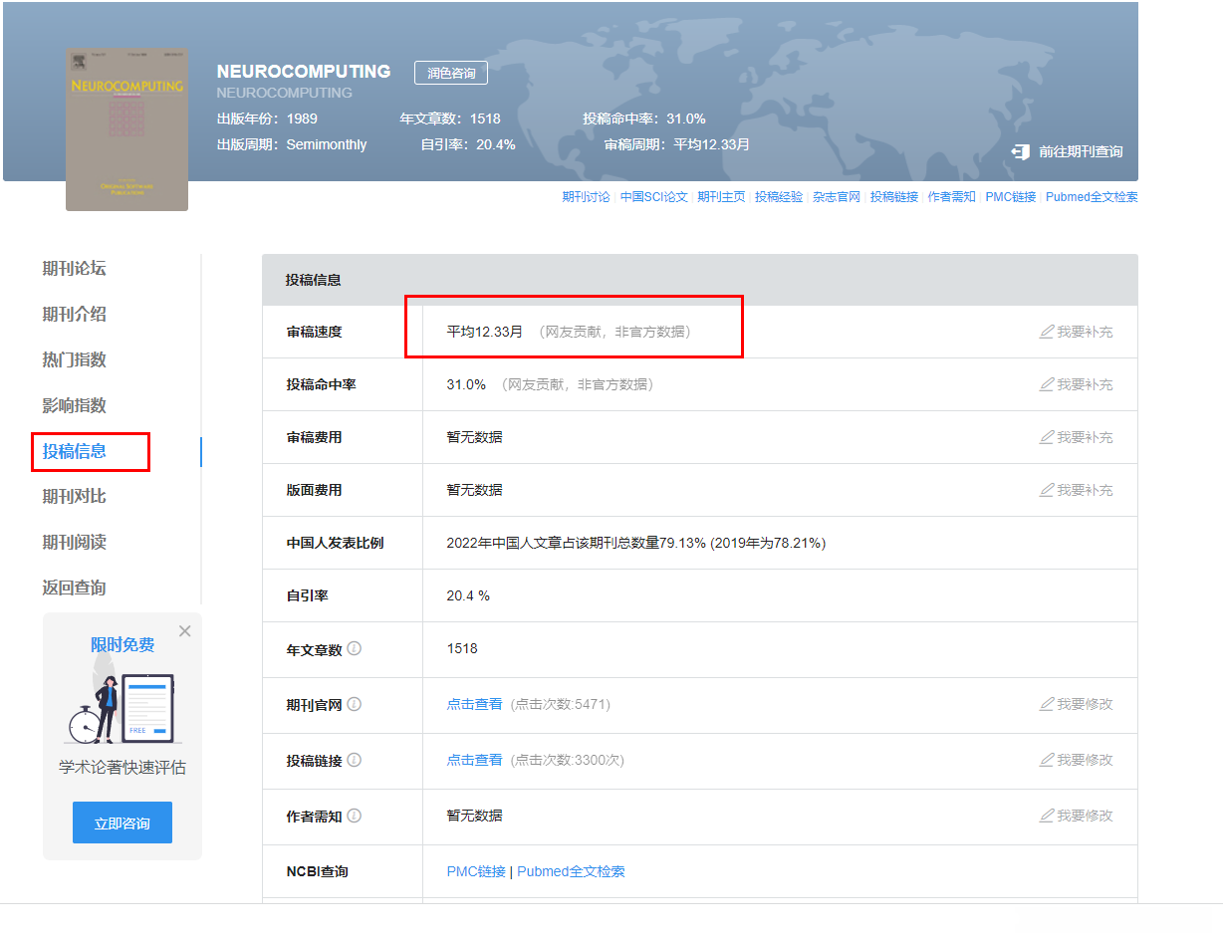This screenshot has width=1223, height=941.
Task: Open Pubmed全文检索 link under the banner
Action: coord(1092,197)
